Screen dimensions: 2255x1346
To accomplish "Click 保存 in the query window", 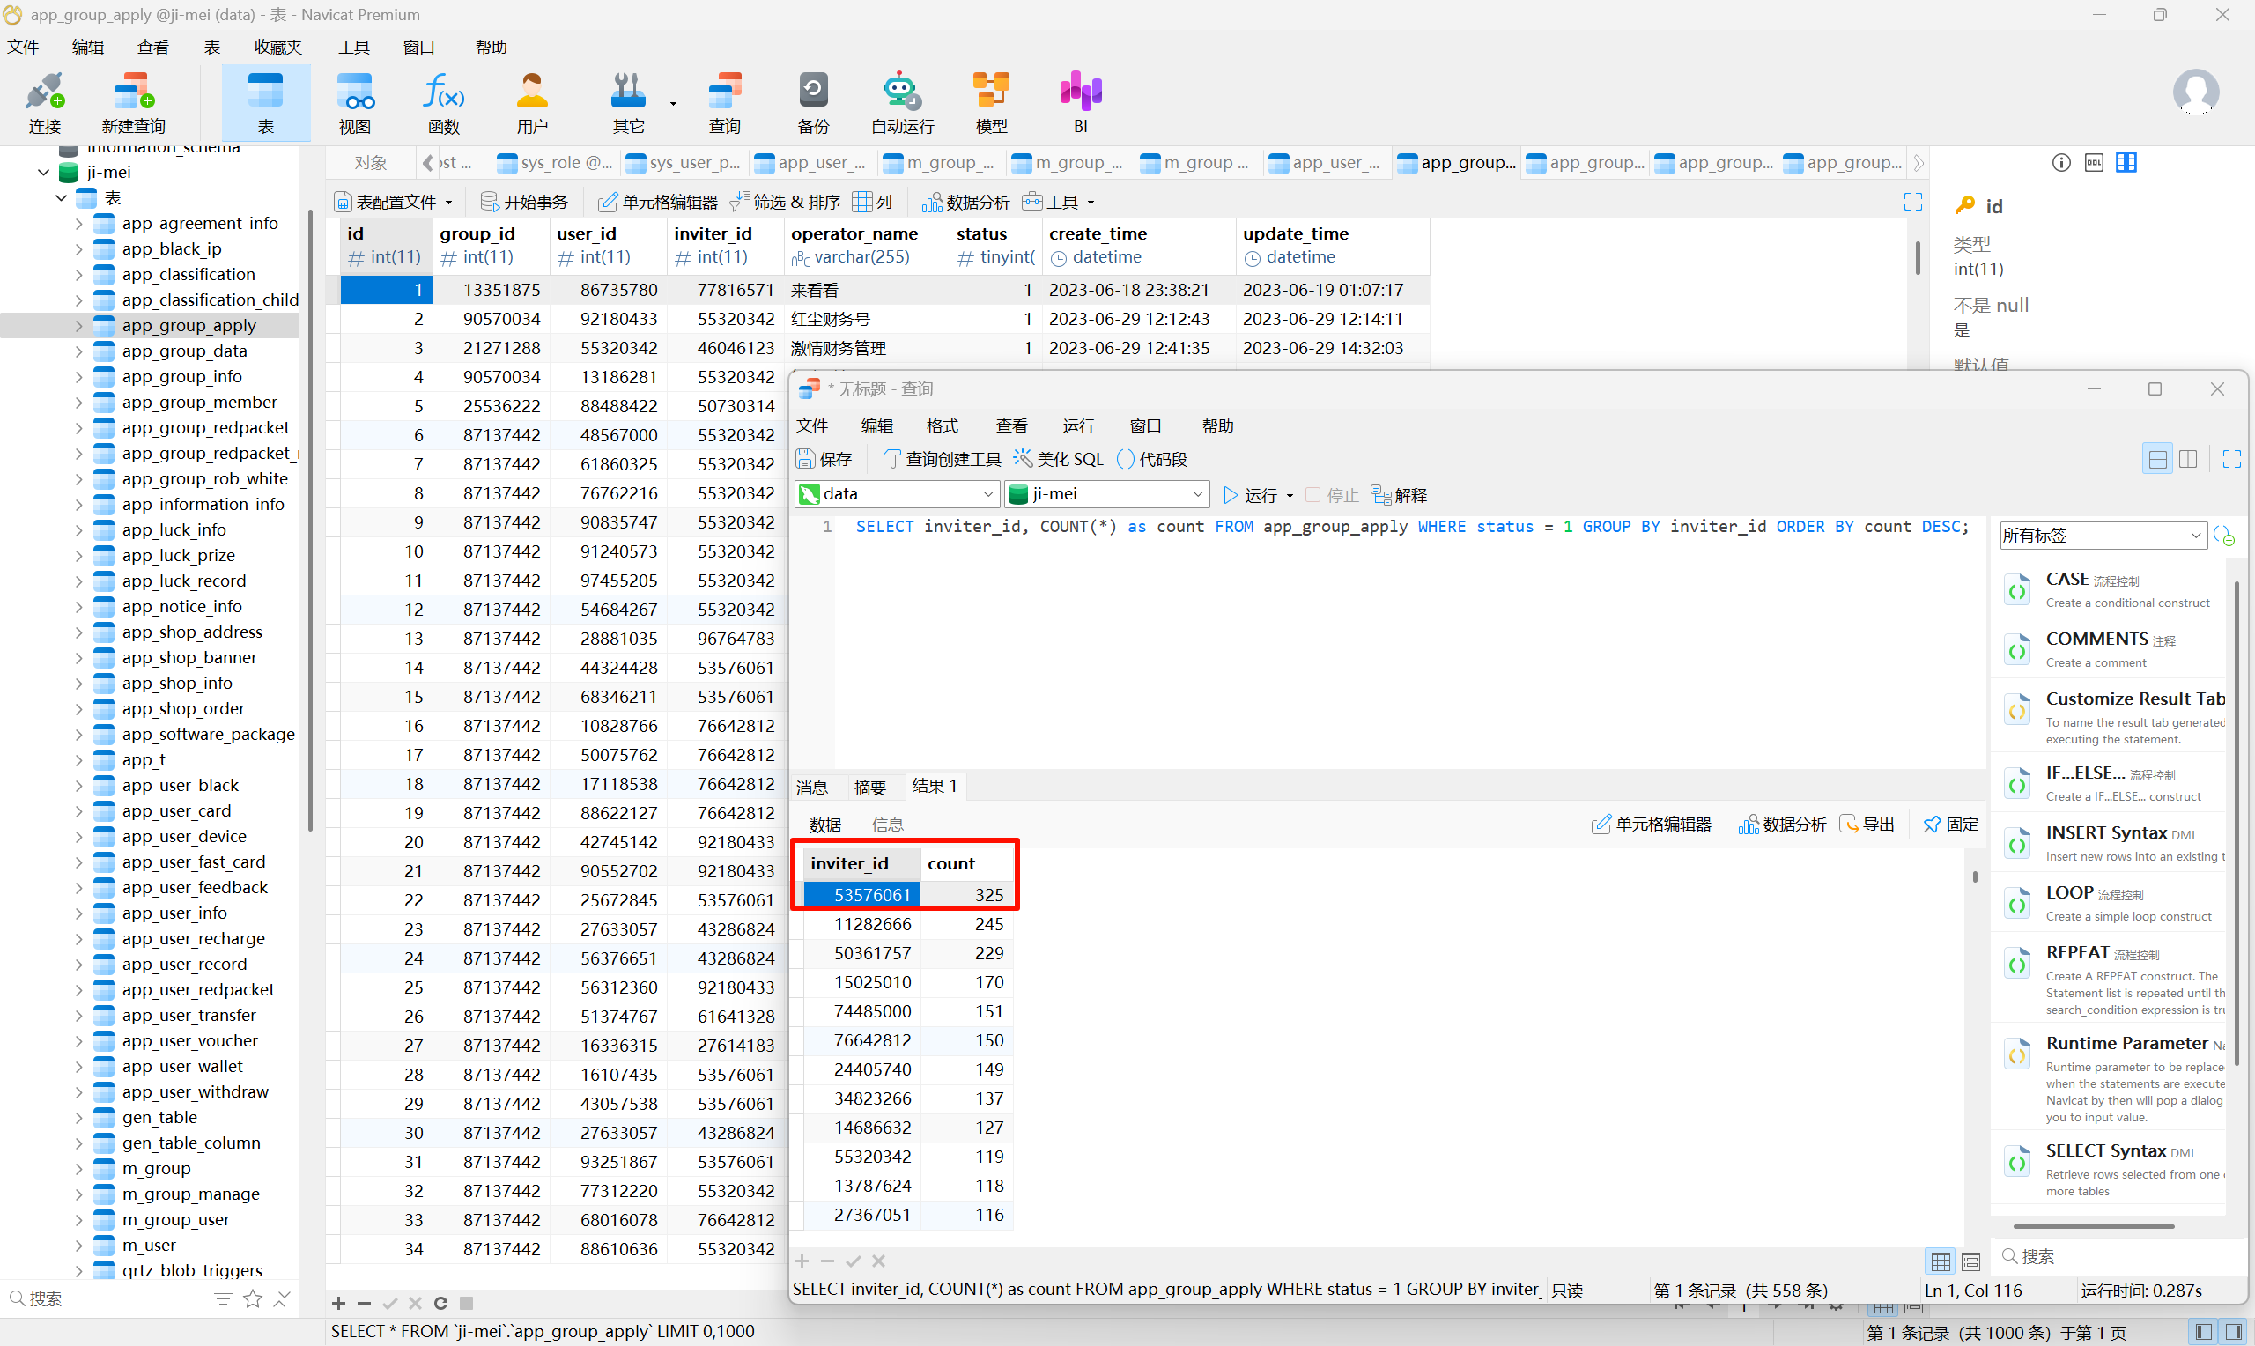I will pos(824,459).
